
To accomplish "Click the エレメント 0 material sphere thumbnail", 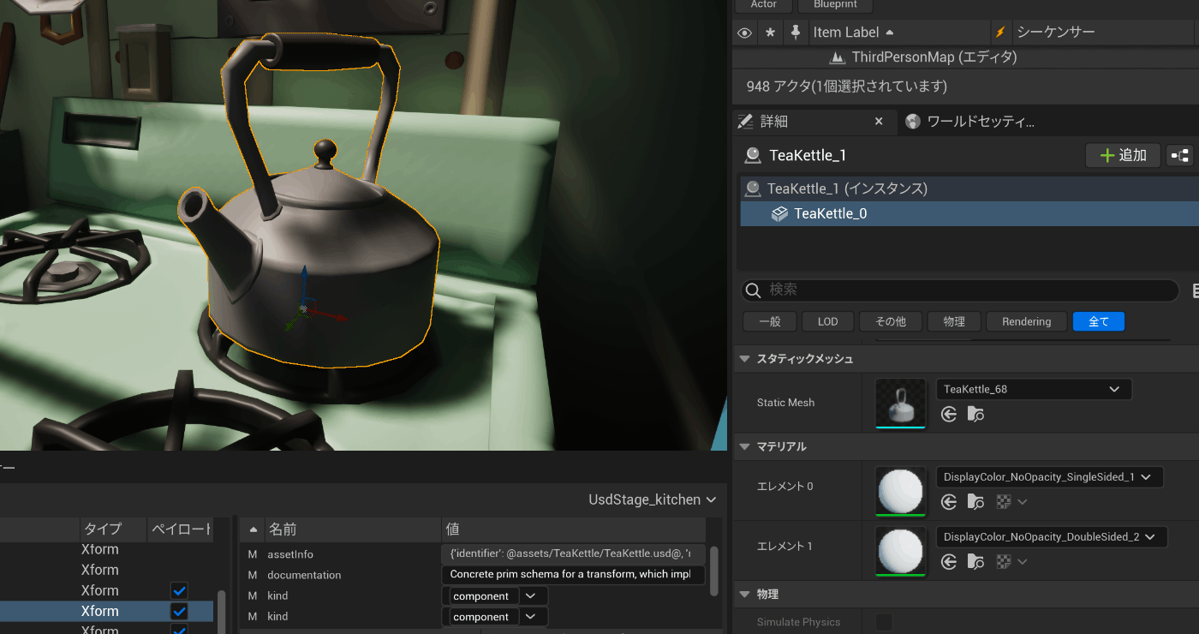I will [x=900, y=492].
